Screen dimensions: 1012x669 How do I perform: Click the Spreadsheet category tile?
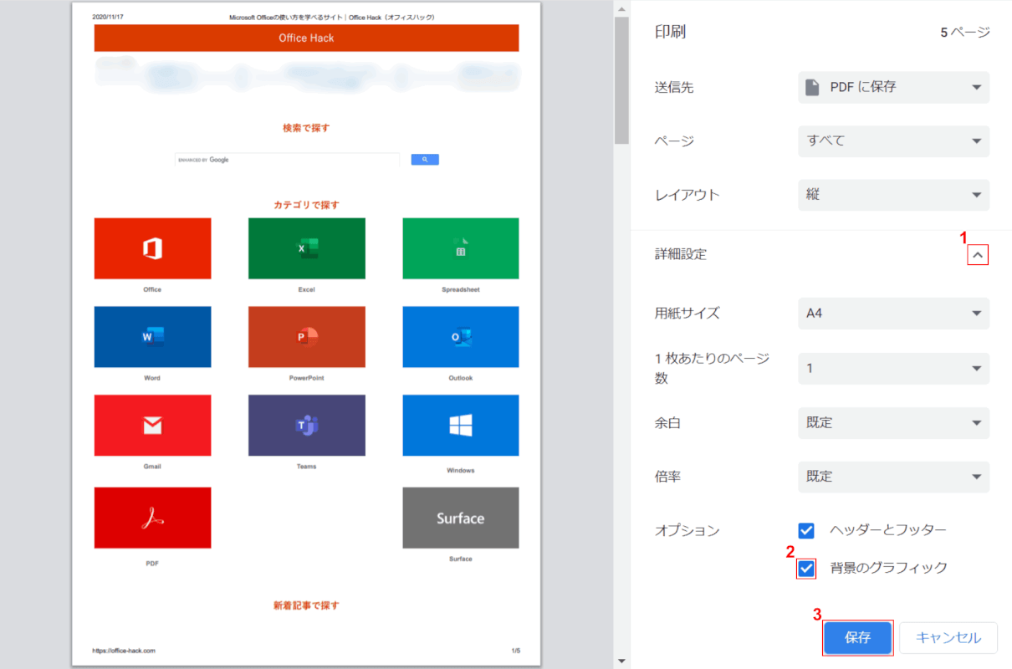pos(461,248)
